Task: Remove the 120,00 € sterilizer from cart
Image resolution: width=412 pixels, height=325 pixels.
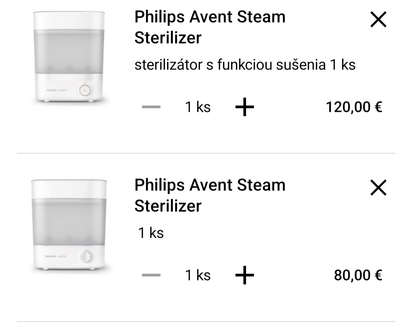Action: tap(378, 19)
